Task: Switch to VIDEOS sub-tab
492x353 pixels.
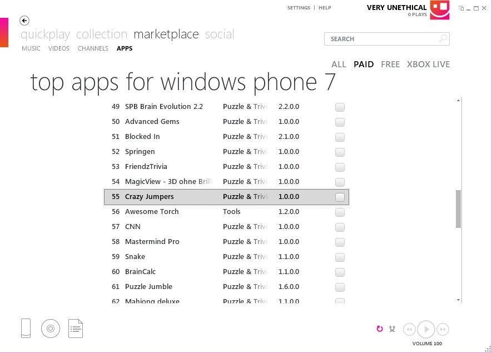Action: (x=59, y=48)
